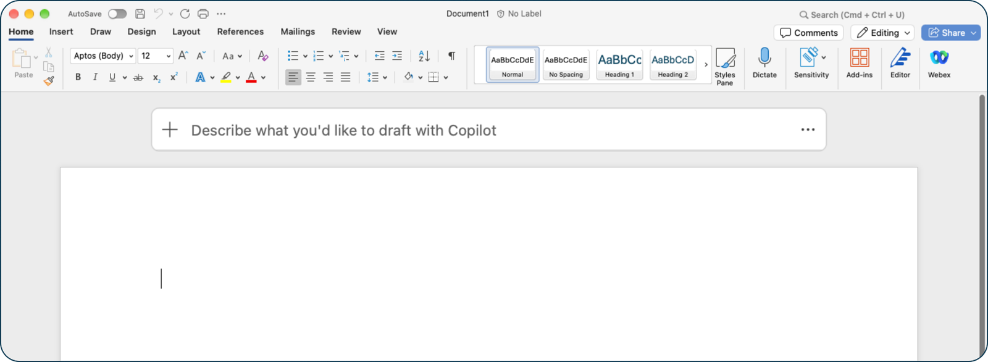Click the Sort A-Z icon

424,56
